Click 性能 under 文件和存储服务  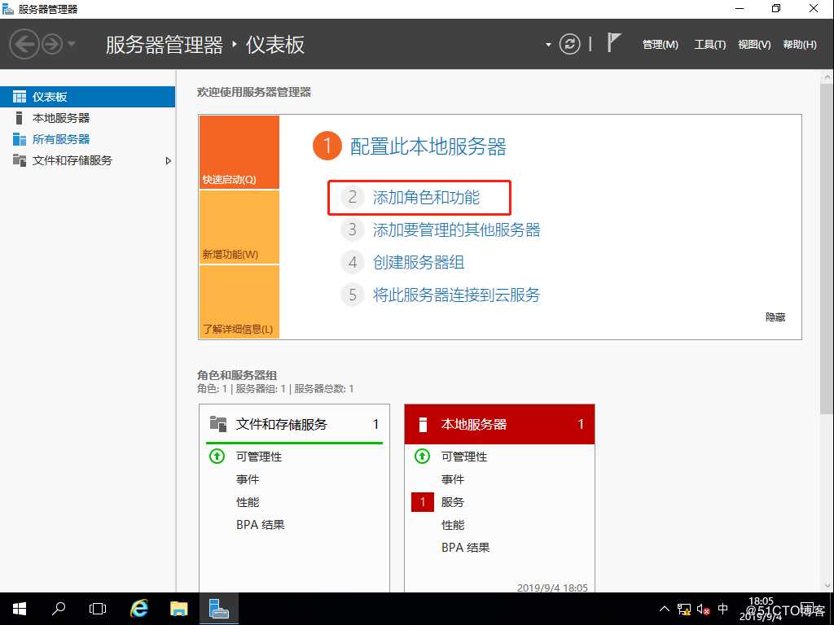pyautogui.click(x=248, y=502)
